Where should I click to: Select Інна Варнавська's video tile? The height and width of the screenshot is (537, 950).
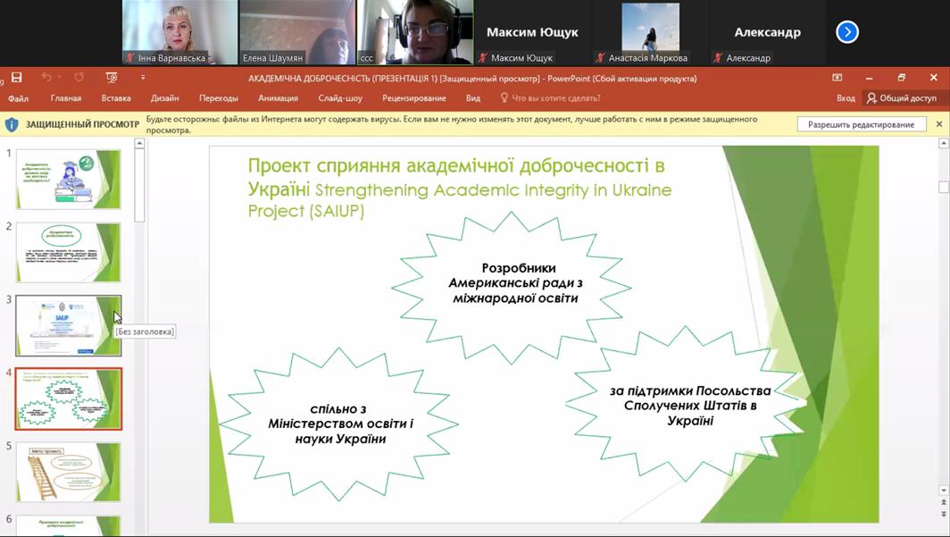(179, 32)
